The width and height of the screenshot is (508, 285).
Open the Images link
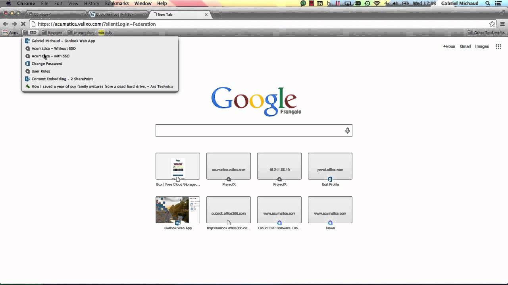tap(482, 46)
